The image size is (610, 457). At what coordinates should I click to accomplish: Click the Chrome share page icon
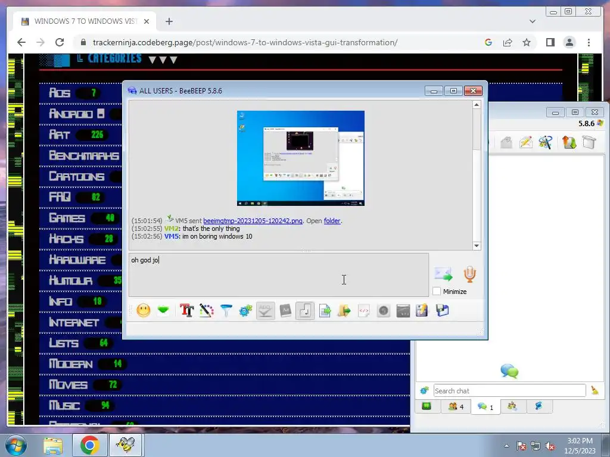pos(508,42)
